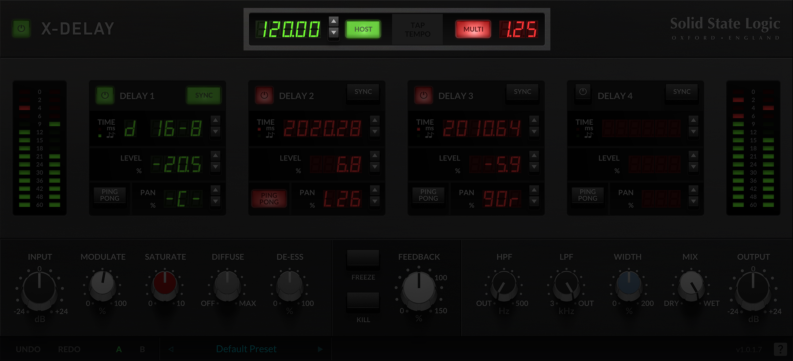
Task: Click the TAP TEMPO button
Action: (417, 30)
